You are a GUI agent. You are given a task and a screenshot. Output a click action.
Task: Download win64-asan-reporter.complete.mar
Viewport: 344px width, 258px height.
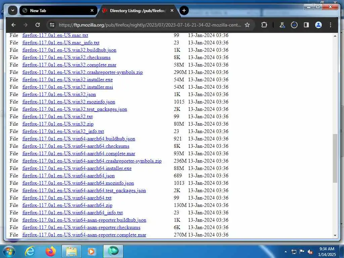[x=84, y=235]
